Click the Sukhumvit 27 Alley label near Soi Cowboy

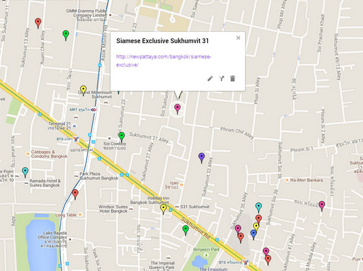149,137
